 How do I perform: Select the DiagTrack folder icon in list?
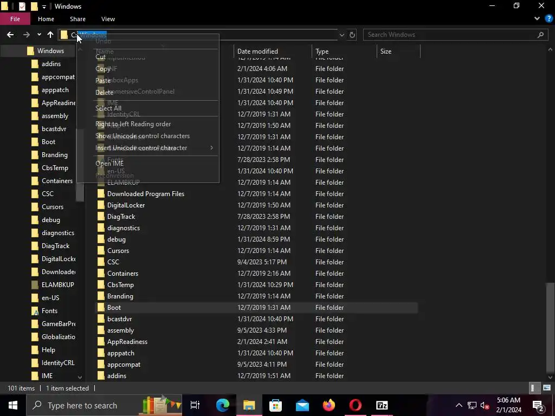pyautogui.click(x=101, y=217)
